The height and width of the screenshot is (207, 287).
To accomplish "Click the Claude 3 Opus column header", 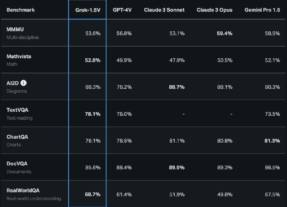I will pyautogui.click(x=215, y=10).
